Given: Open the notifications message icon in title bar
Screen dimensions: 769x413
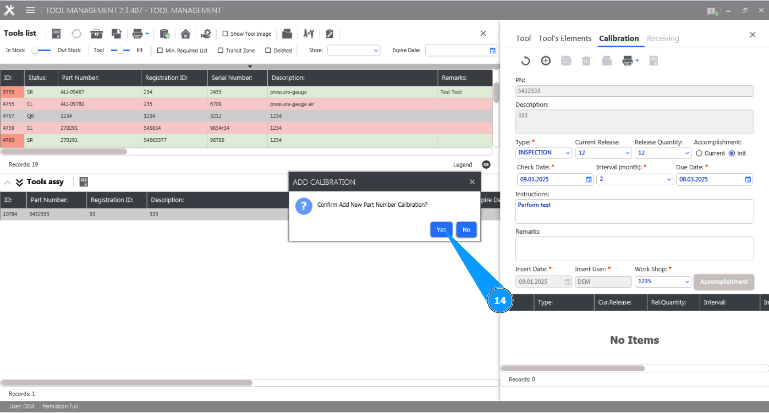Looking at the screenshot, I should click(712, 11).
